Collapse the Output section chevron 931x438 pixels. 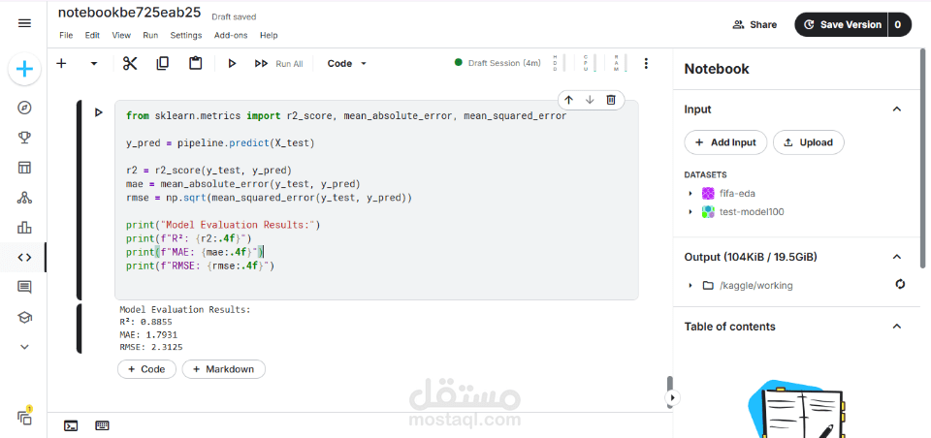point(897,257)
